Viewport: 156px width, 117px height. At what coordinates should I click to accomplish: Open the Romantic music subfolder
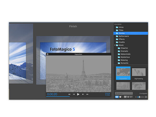point(131,63)
